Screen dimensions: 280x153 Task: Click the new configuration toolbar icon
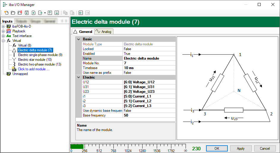coord(6,13)
